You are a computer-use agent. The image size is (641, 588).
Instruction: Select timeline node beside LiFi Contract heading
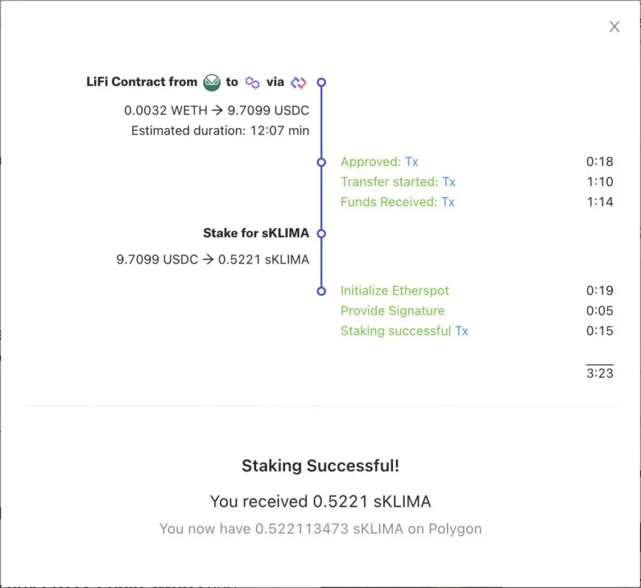[x=321, y=82]
